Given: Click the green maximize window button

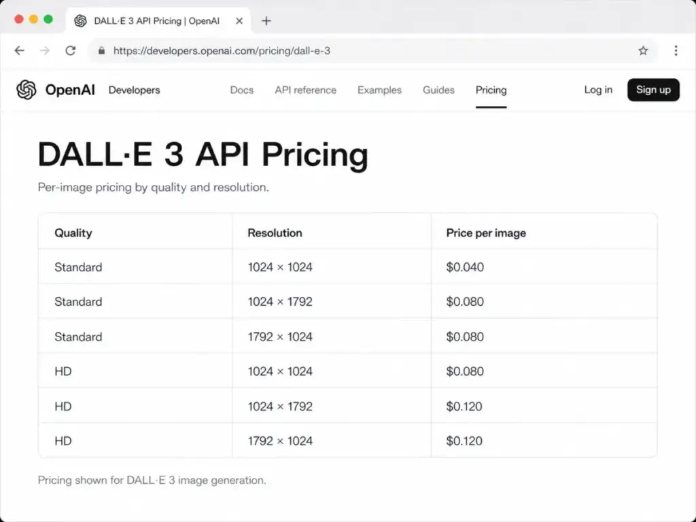Looking at the screenshot, I should coord(48,19).
